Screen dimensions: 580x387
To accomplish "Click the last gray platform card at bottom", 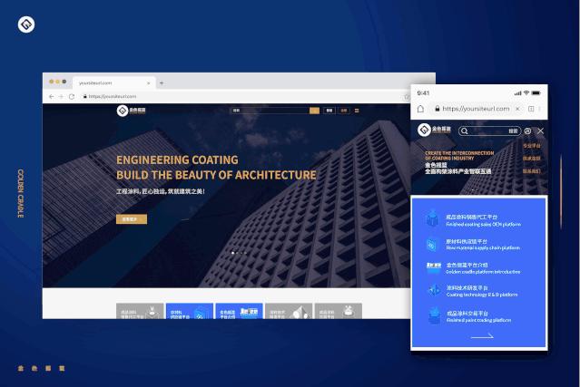I will [x=338, y=311].
